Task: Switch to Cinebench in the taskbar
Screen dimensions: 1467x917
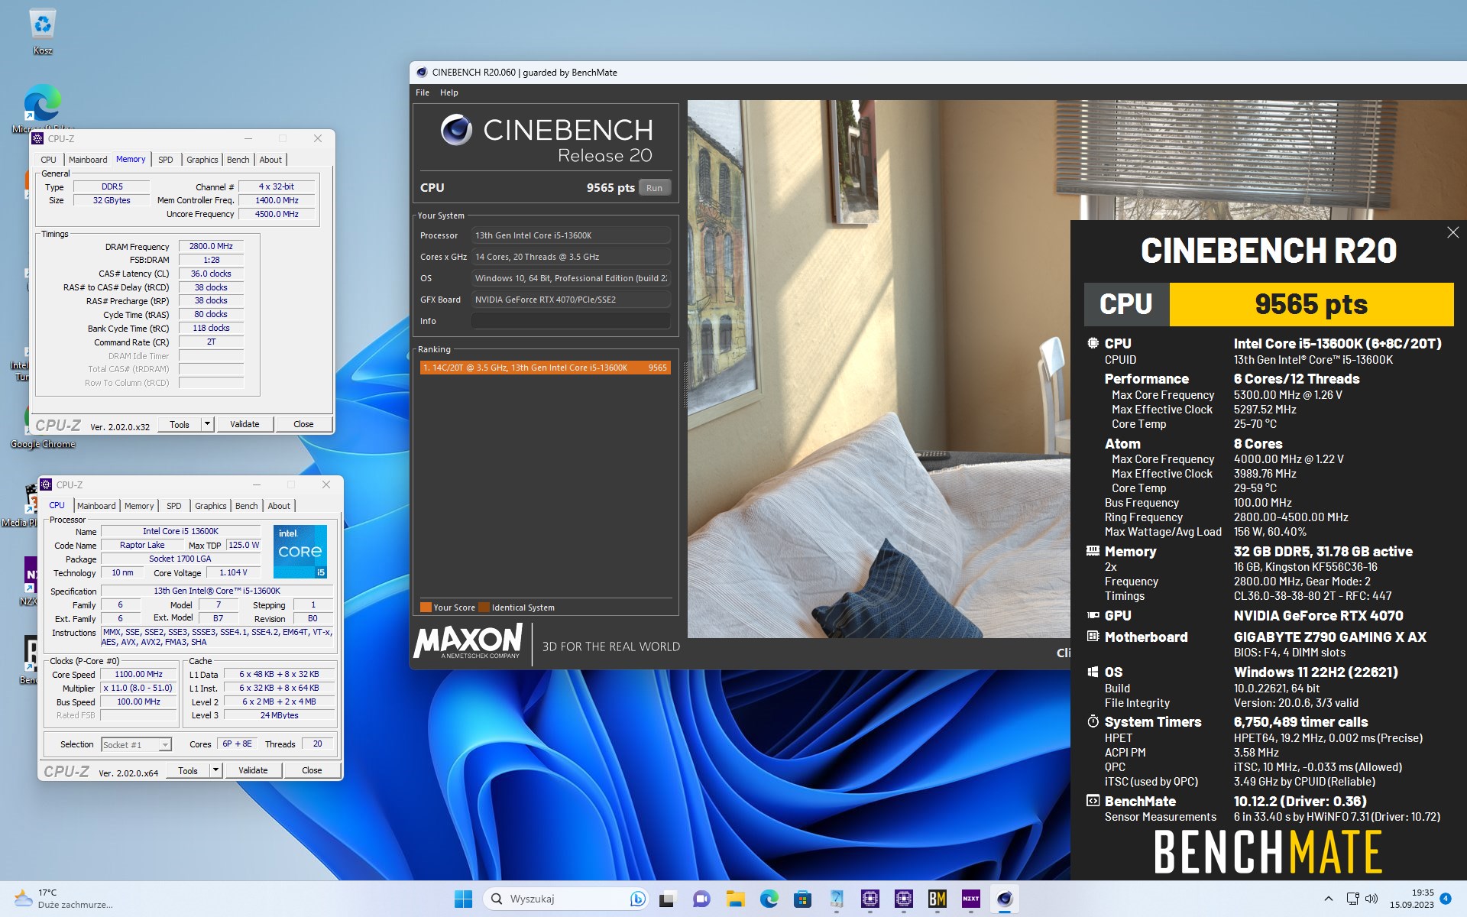Action: 1004,899
